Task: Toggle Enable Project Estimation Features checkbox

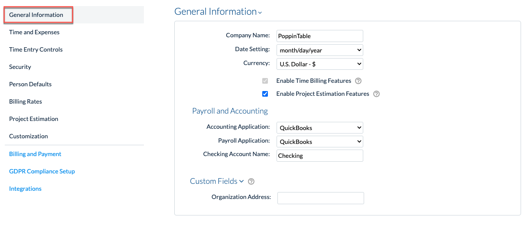Action: [x=265, y=94]
